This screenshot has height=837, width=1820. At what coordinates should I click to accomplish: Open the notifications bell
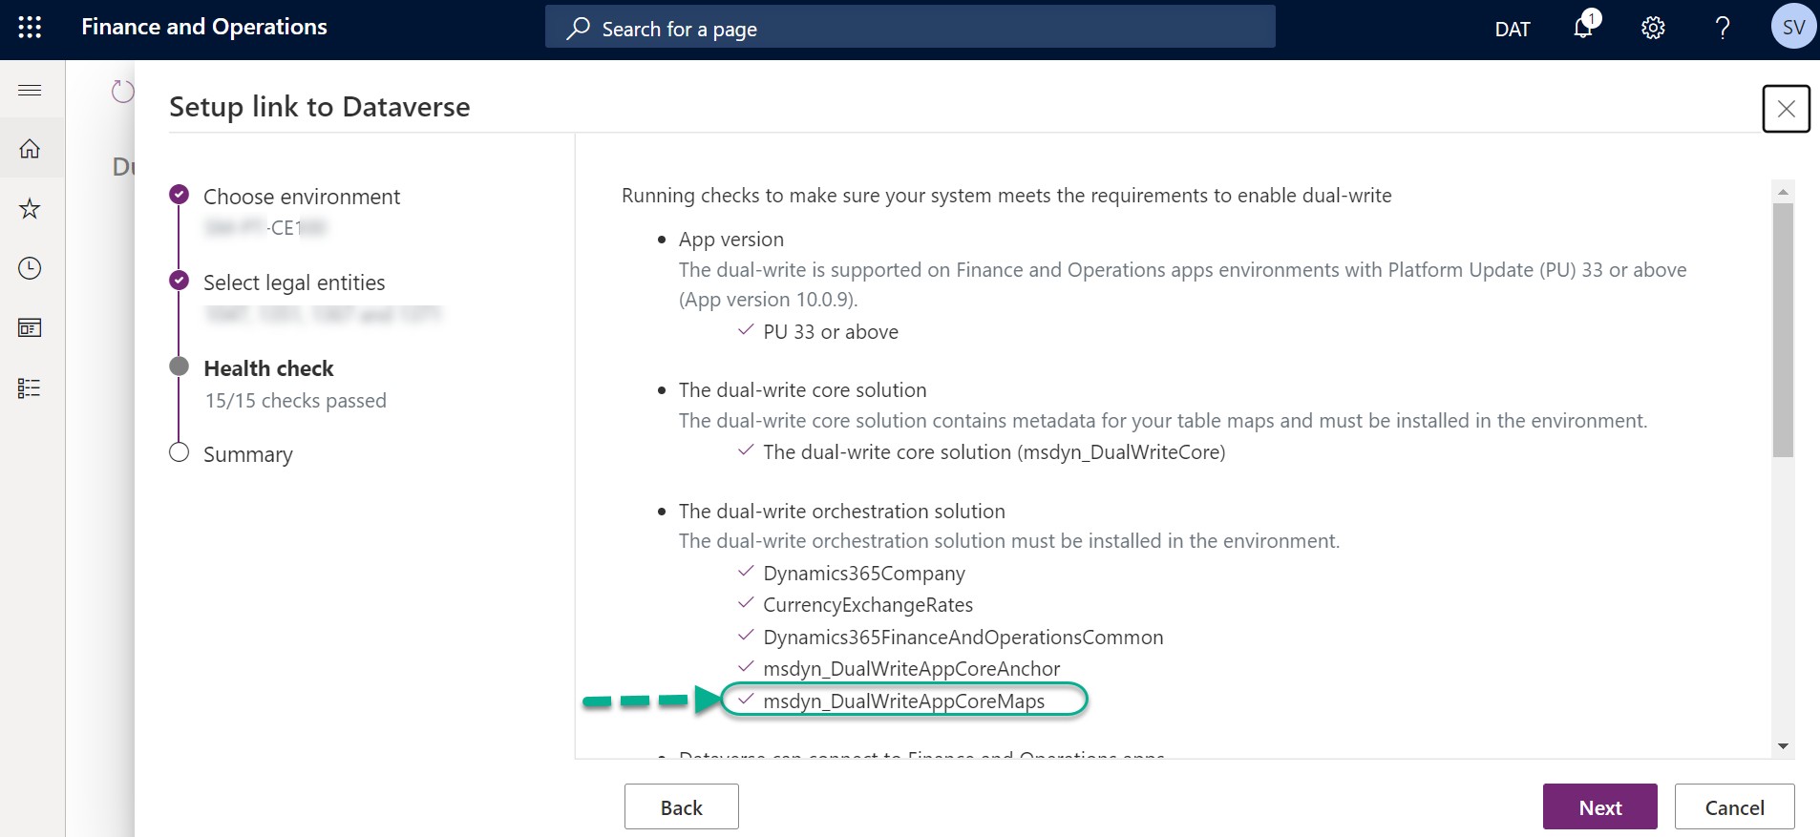1583,28
